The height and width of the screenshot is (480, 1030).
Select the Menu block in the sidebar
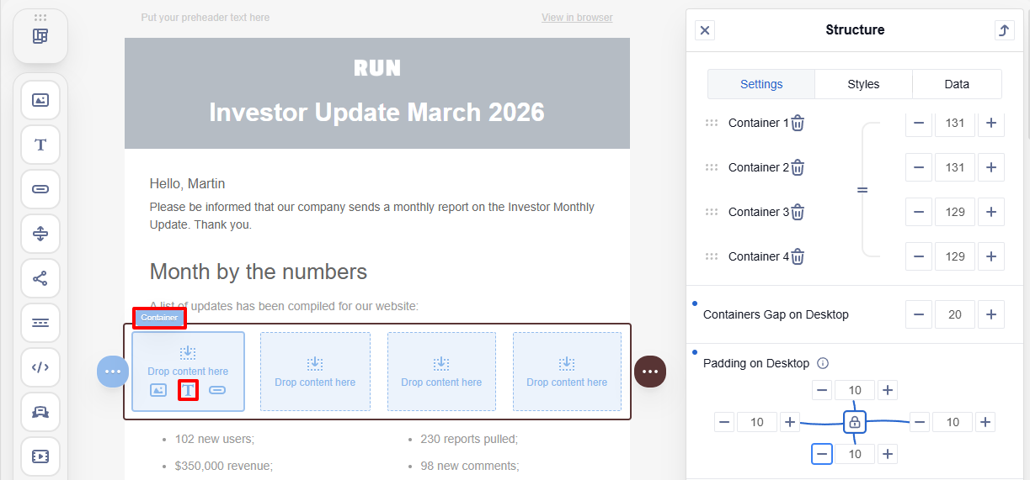[x=40, y=323]
